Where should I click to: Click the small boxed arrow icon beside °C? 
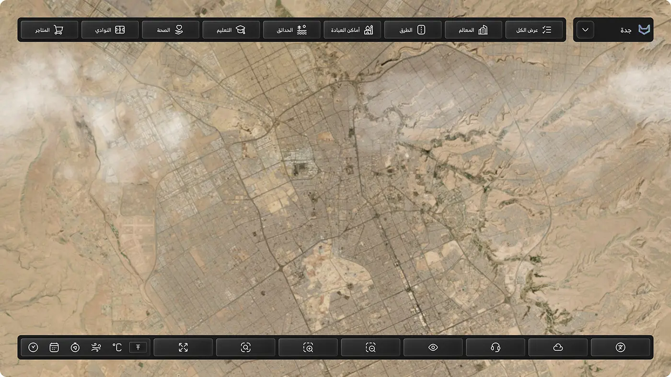pos(138,347)
